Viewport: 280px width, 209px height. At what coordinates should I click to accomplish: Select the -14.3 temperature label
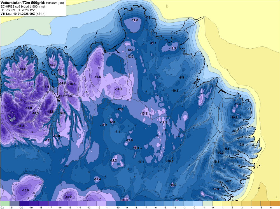62,113
